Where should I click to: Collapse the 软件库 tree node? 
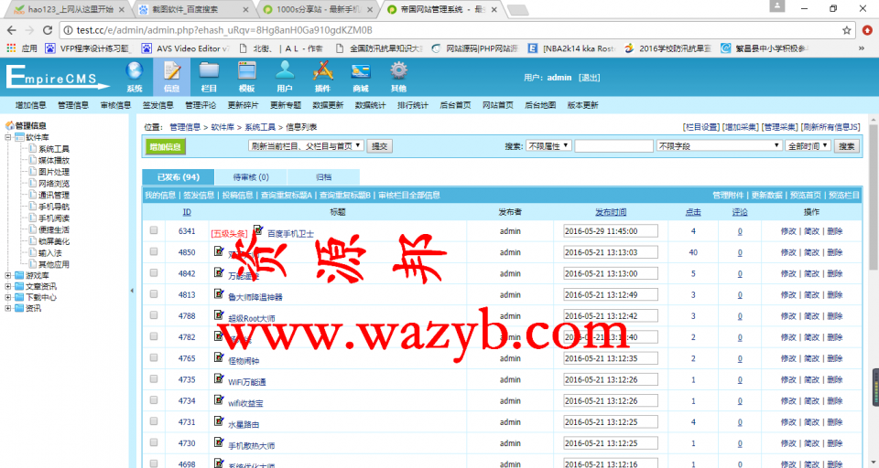tap(8, 137)
